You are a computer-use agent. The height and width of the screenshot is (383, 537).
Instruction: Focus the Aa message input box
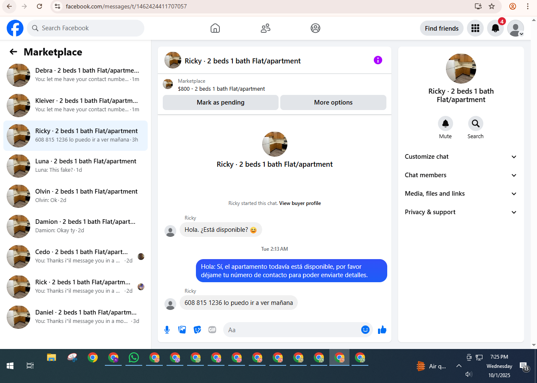(x=298, y=330)
